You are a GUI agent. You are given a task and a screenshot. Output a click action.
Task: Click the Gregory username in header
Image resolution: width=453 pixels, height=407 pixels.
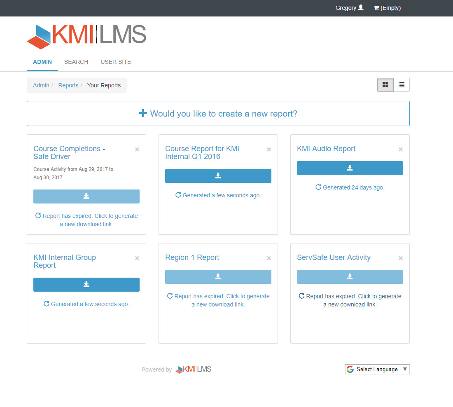click(346, 8)
